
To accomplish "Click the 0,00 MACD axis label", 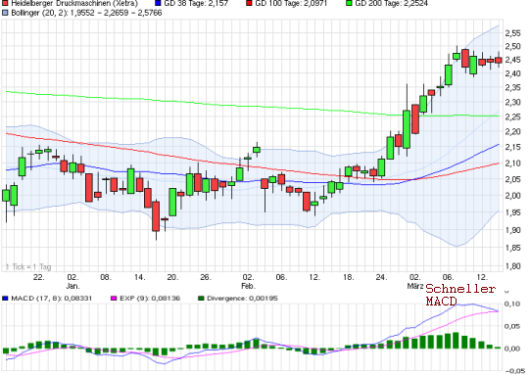I will pyautogui.click(x=512, y=349).
